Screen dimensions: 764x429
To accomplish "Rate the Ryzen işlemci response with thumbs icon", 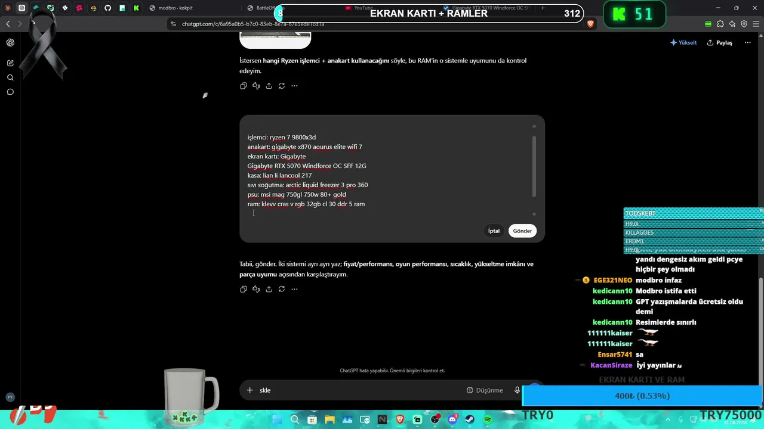I will coord(256,86).
